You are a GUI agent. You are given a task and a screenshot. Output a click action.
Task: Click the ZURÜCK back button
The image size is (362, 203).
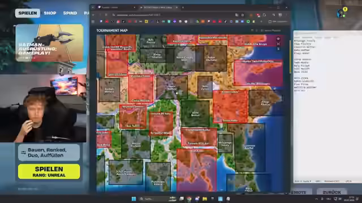tap(332, 192)
